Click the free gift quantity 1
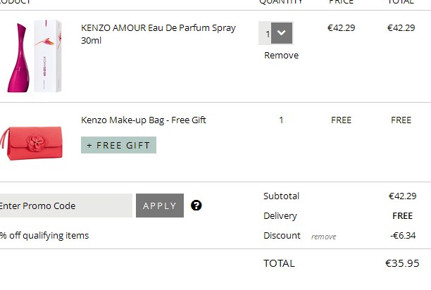 281,120
